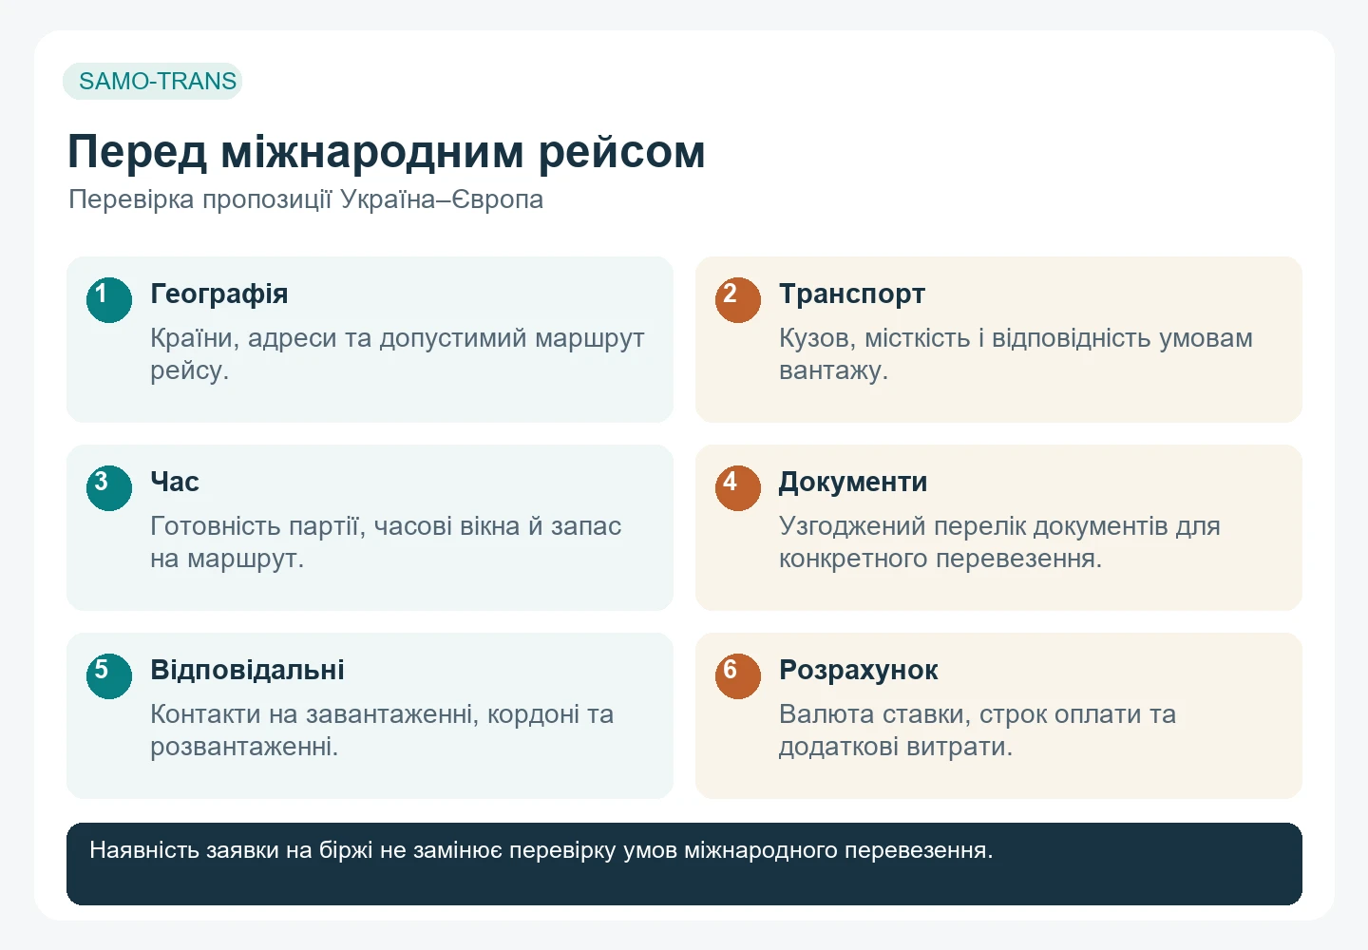The width and height of the screenshot is (1368, 950).
Task: Click the 'Час' card title
Action: tap(175, 483)
